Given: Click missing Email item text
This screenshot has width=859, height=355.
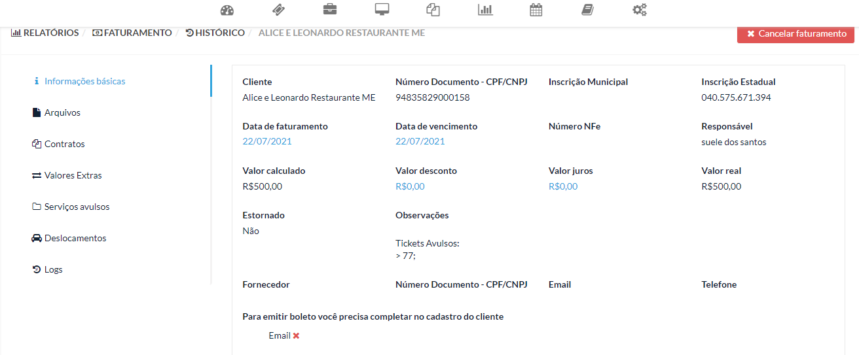Looking at the screenshot, I should point(280,335).
